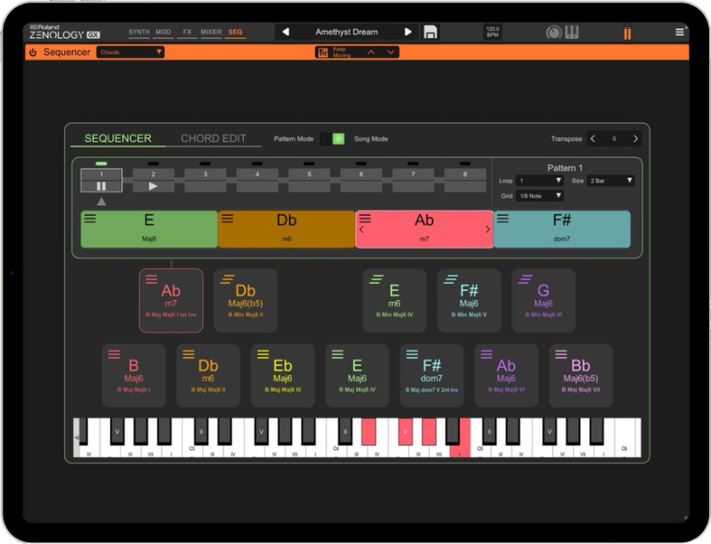Open menu icon on E m6 pad
The width and height of the screenshot is (711, 544).
(x=375, y=279)
